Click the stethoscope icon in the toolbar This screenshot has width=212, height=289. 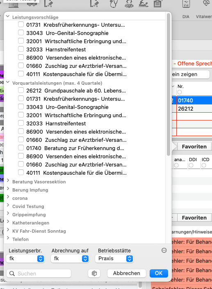(x=114, y=4)
